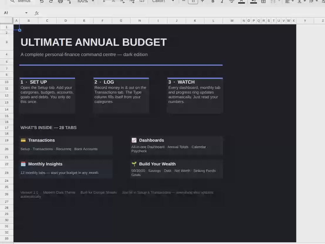Open the Calibri font family dropdown
The image size is (325, 244).
point(163,1)
